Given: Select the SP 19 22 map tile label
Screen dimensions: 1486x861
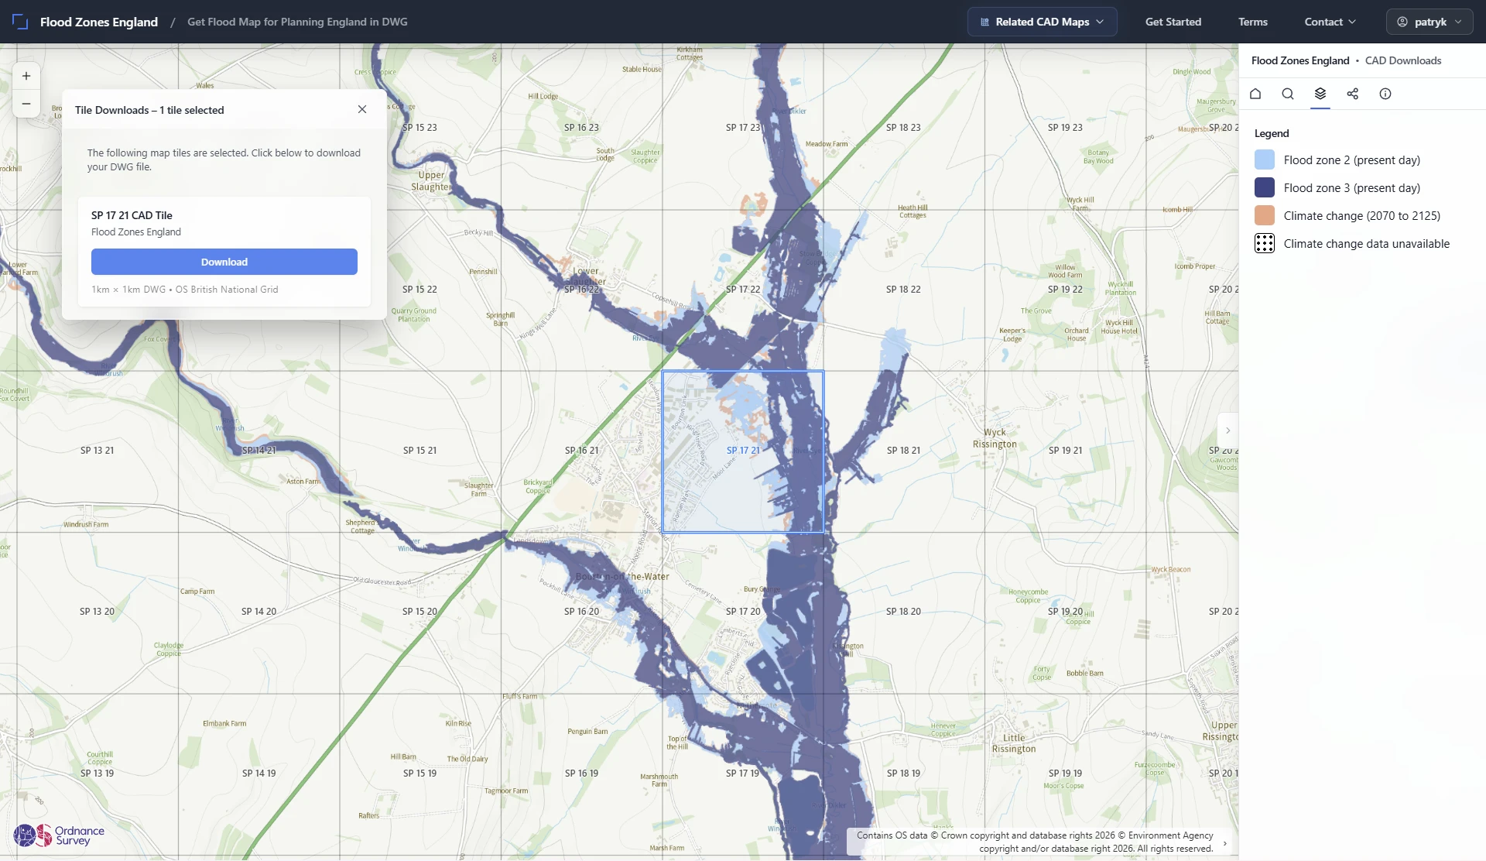Looking at the screenshot, I should (x=1065, y=290).
